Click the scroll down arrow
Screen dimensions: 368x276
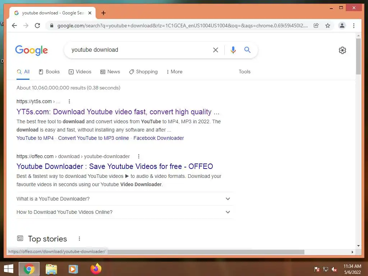[358, 246]
